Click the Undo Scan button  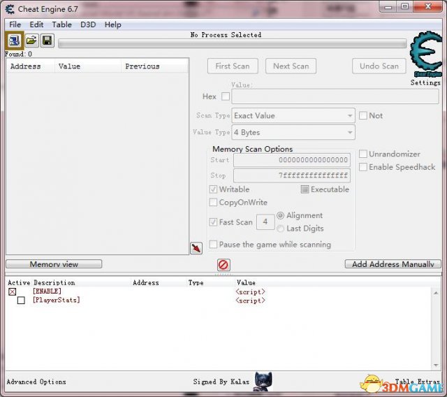click(379, 66)
